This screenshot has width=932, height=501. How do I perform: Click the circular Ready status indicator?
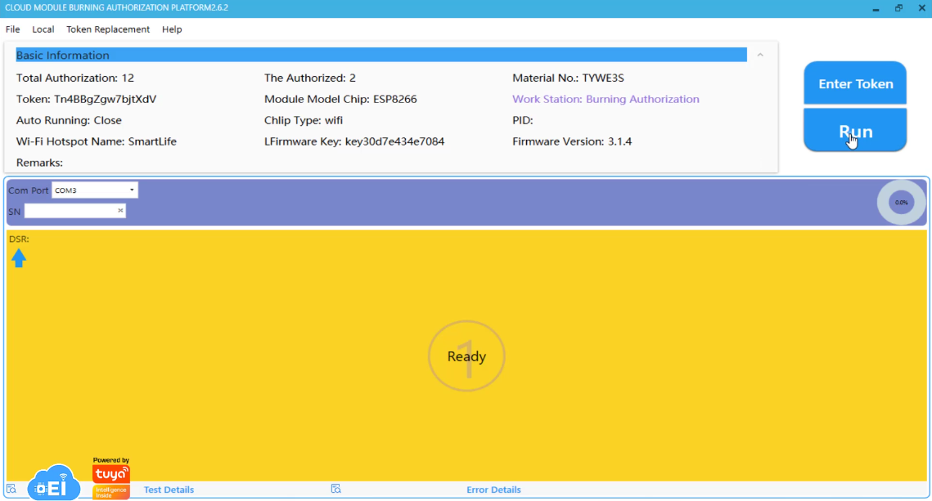point(466,356)
